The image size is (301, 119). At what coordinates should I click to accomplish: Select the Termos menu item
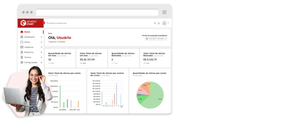point(28,57)
